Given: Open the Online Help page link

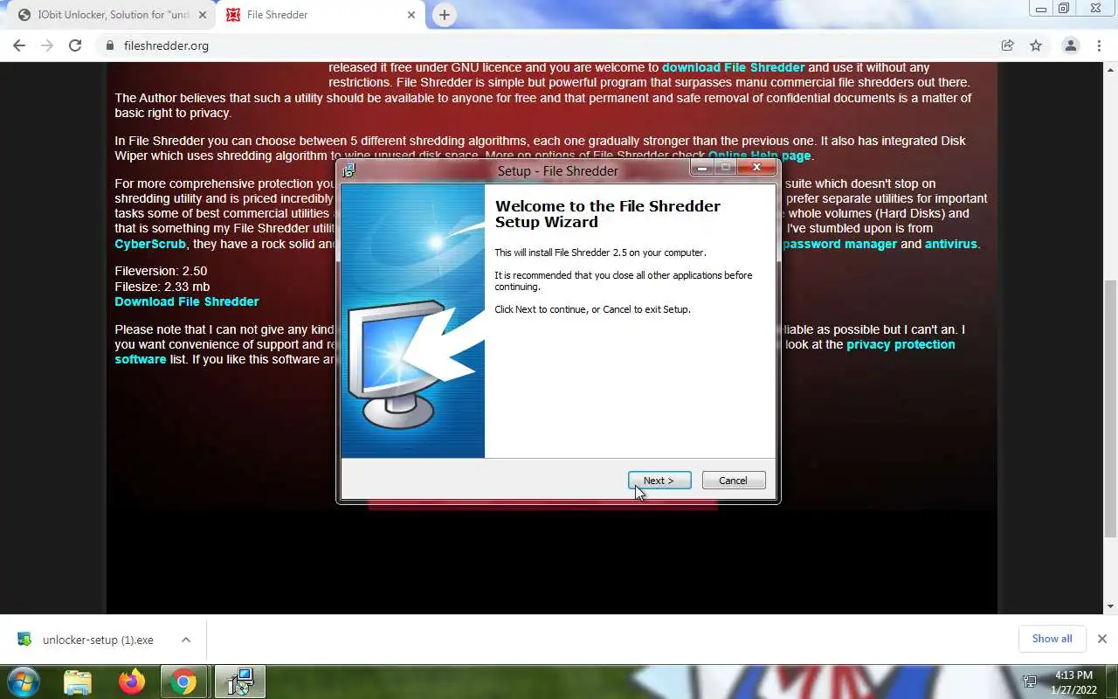Looking at the screenshot, I should click(x=759, y=156).
